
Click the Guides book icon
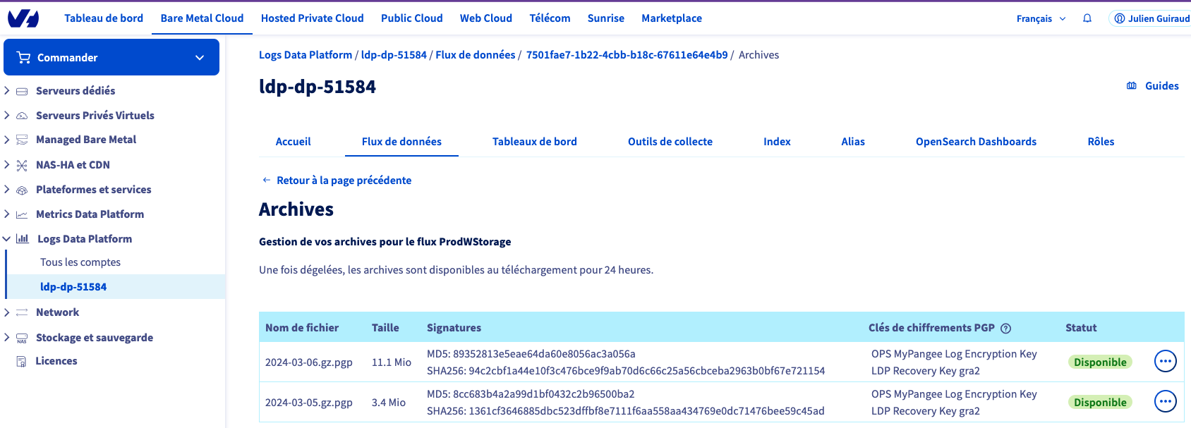pos(1132,86)
